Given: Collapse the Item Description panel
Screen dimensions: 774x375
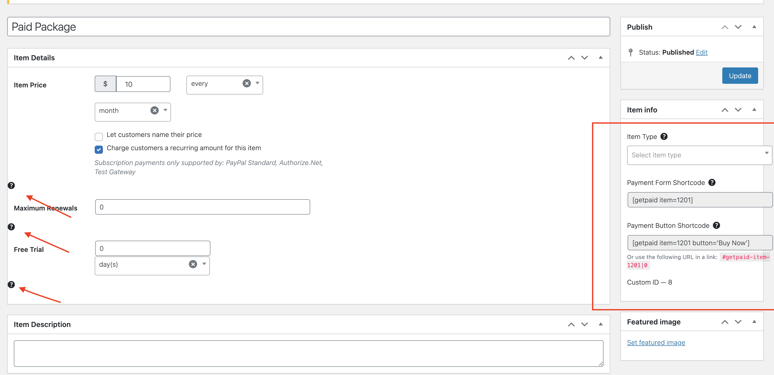Looking at the screenshot, I should (x=600, y=324).
